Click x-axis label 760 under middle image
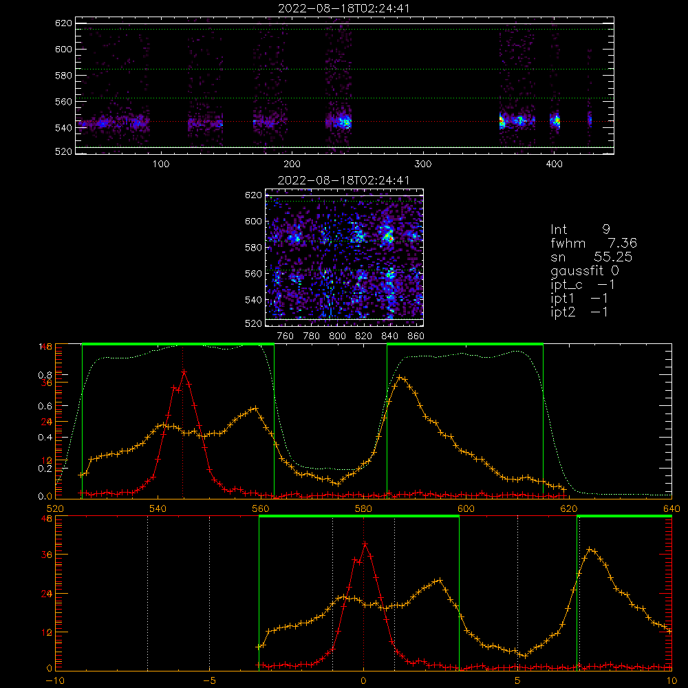The width and height of the screenshot is (688, 688). 286,336
